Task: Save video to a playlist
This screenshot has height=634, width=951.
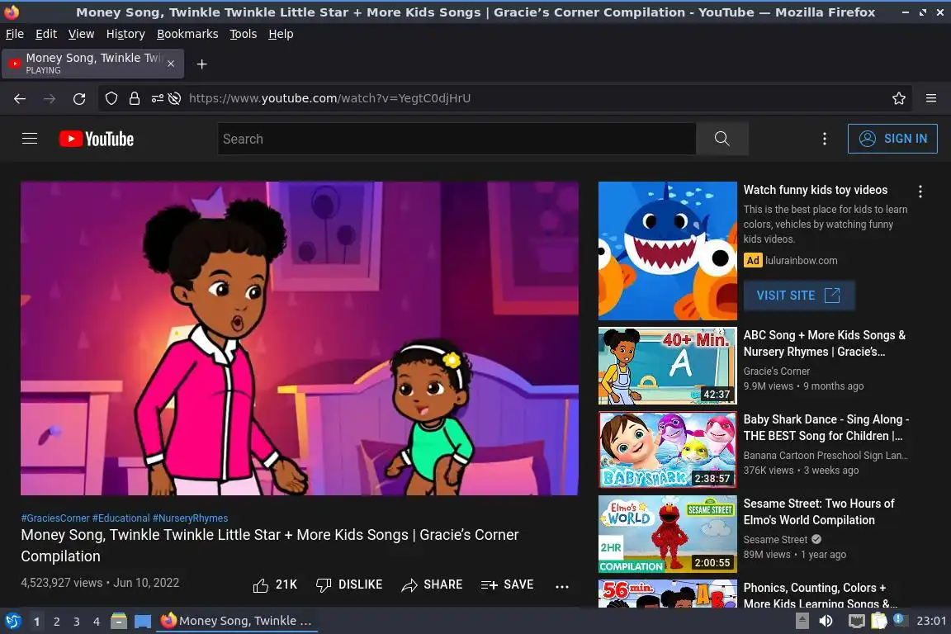Action: point(507,584)
